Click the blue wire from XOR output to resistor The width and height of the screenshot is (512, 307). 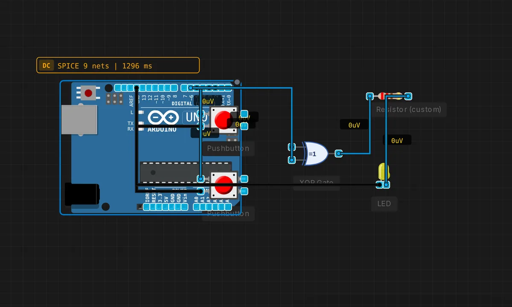[x=370, y=128]
